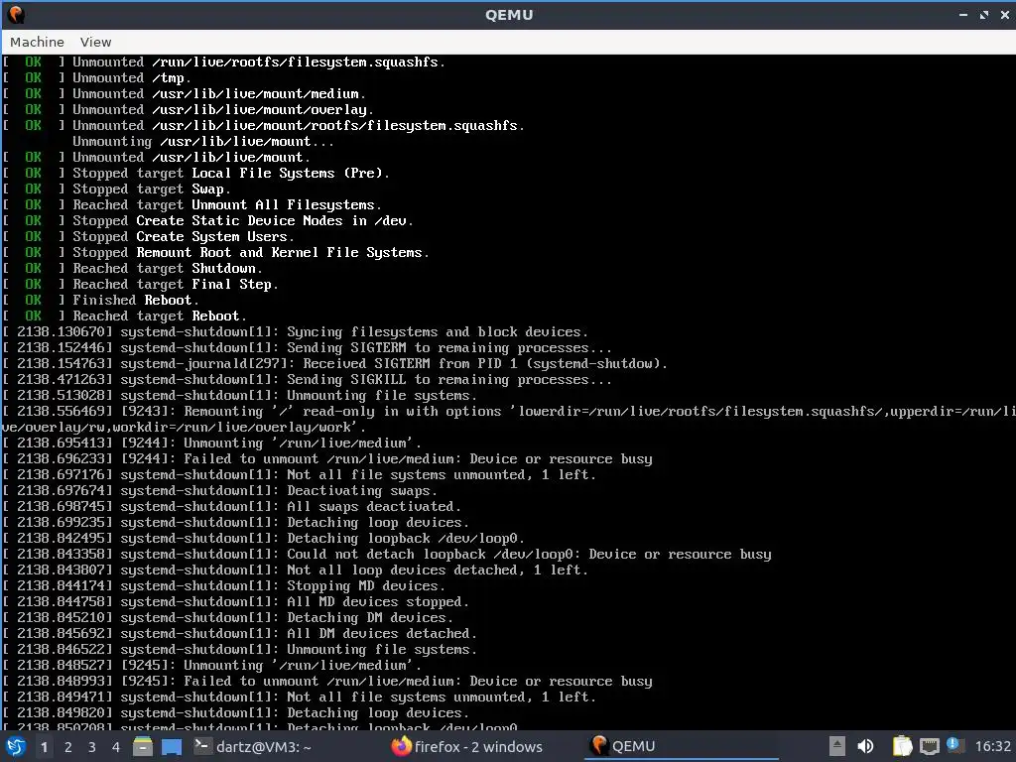The image size is (1016, 762).
Task: Click the 'Stopped target Swap.' line
Action: coord(116,190)
